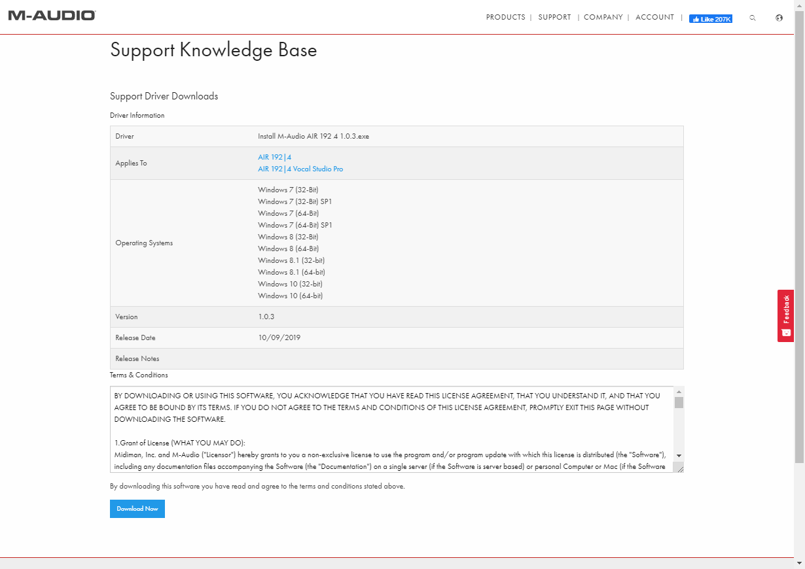Viewport: 805px width, 569px height.
Task: Open the COMPANY menu
Action: click(603, 18)
